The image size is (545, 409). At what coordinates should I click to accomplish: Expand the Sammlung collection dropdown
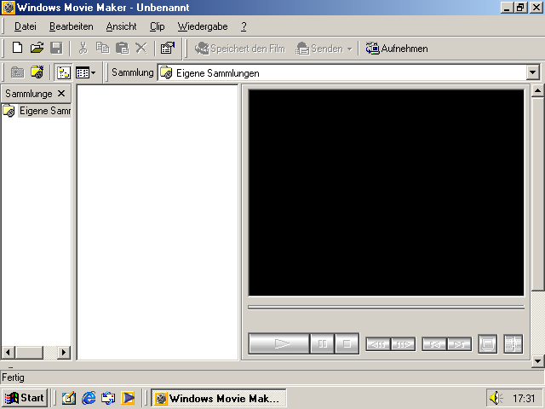coord(533,72)
